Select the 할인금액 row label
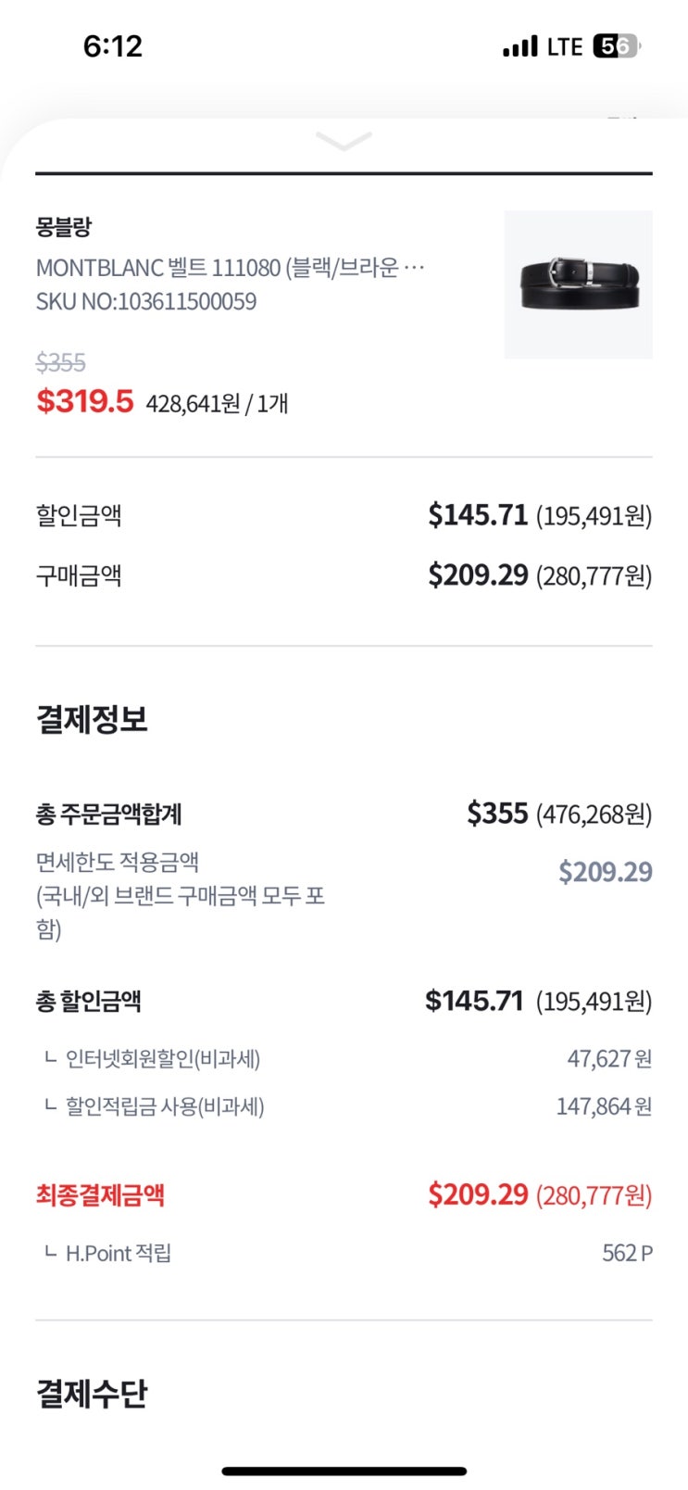688x1490 pixels. (79, 515)
